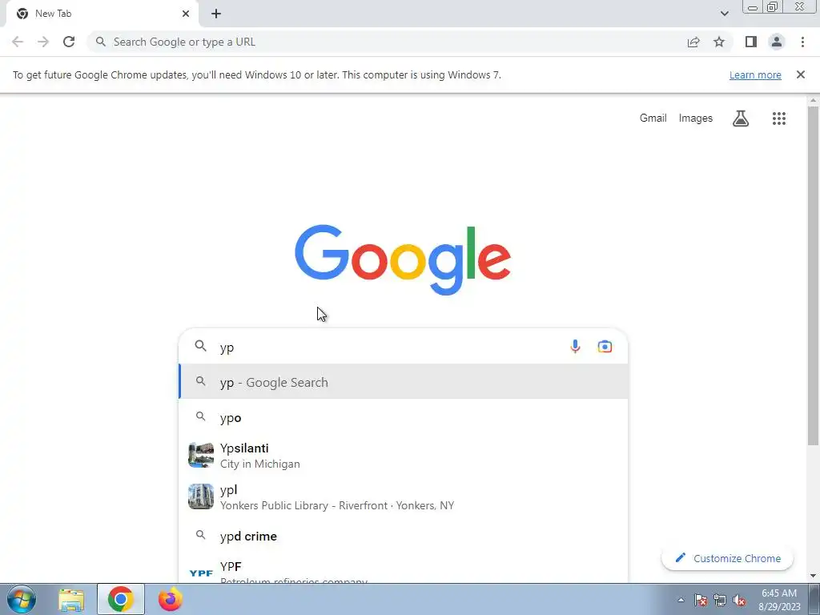This screenshot has height=615, width=820.
Task: Click the back navigation arrow
Action: [18, 42]
